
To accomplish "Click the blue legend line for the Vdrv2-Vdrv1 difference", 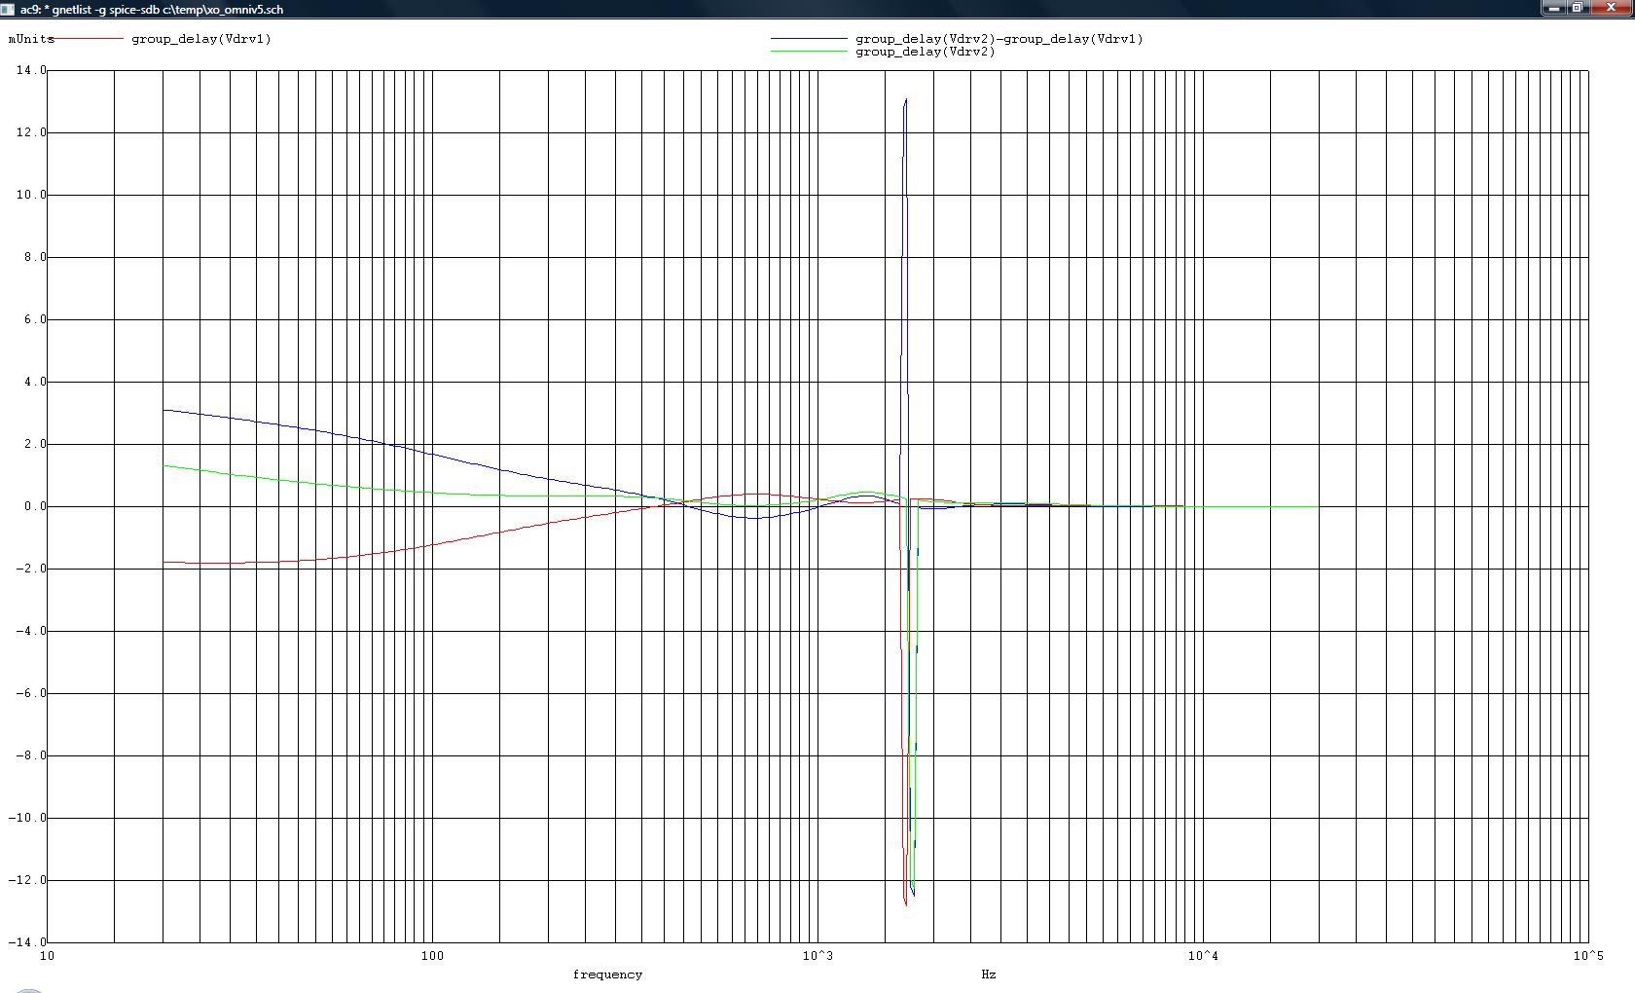I will (809, 39).
